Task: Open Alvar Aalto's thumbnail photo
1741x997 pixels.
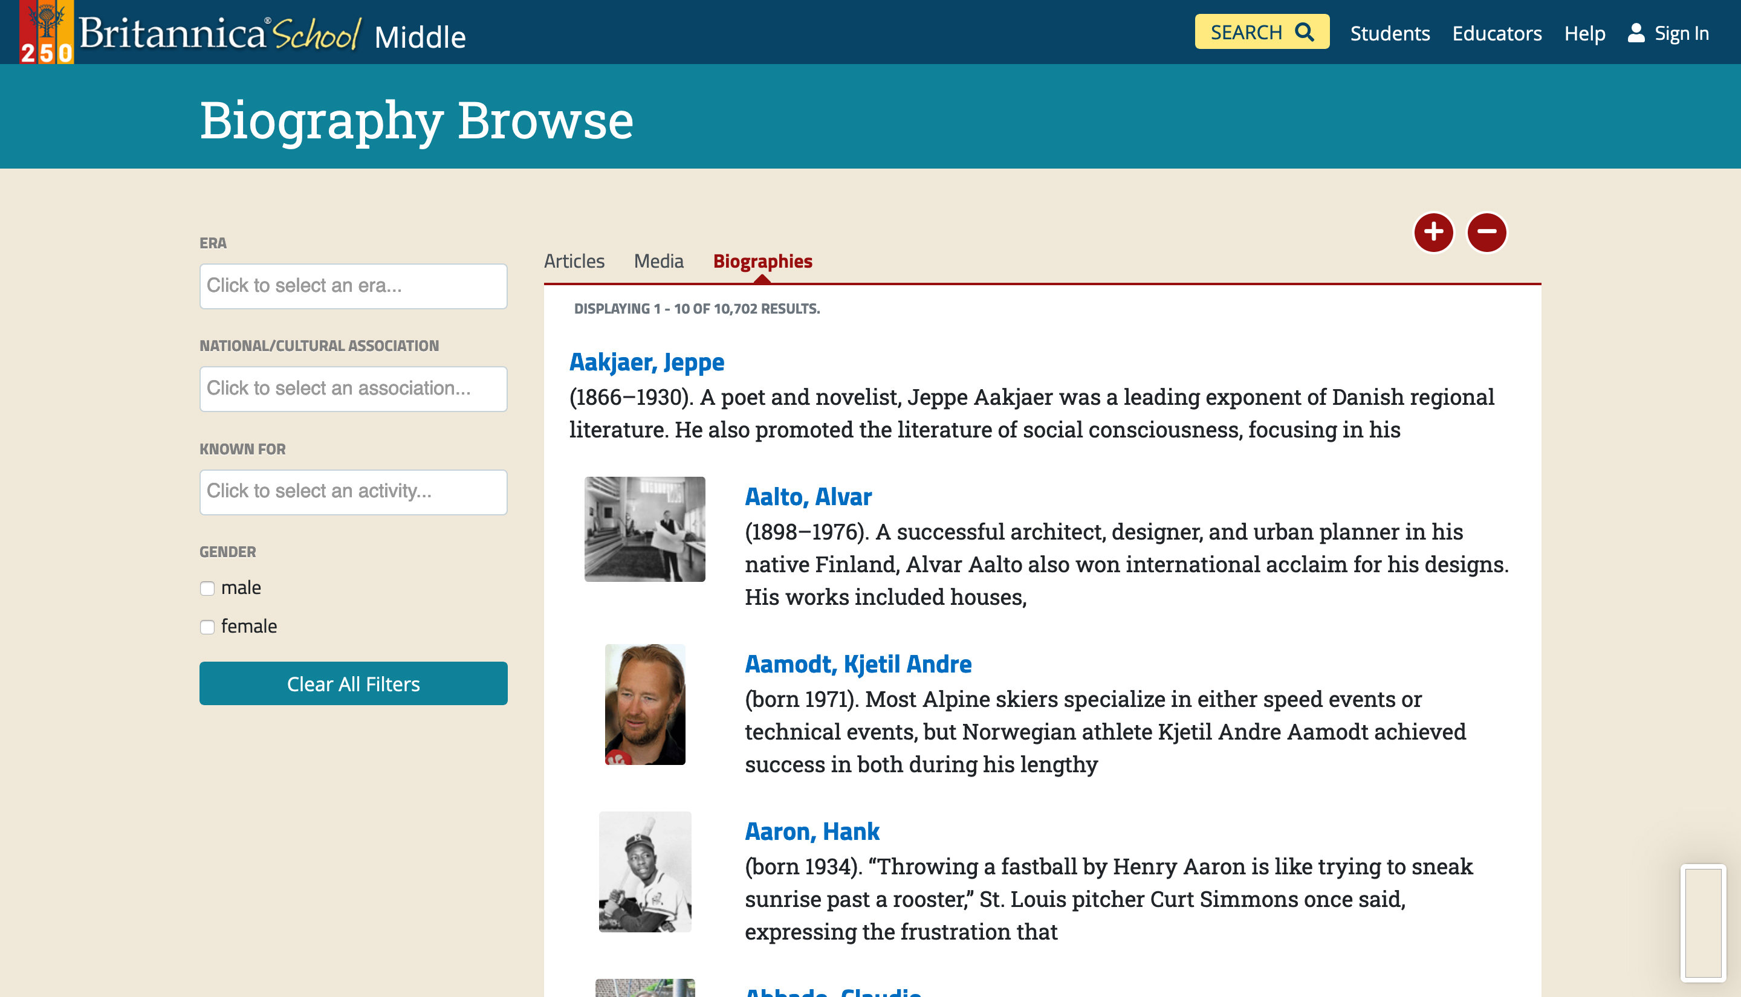Action: (x=644, y=529)
